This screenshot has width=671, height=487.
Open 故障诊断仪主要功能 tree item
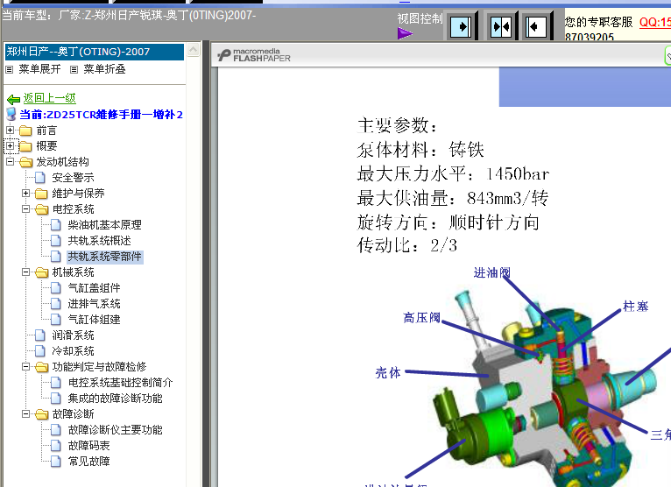(x=115, y=430)
